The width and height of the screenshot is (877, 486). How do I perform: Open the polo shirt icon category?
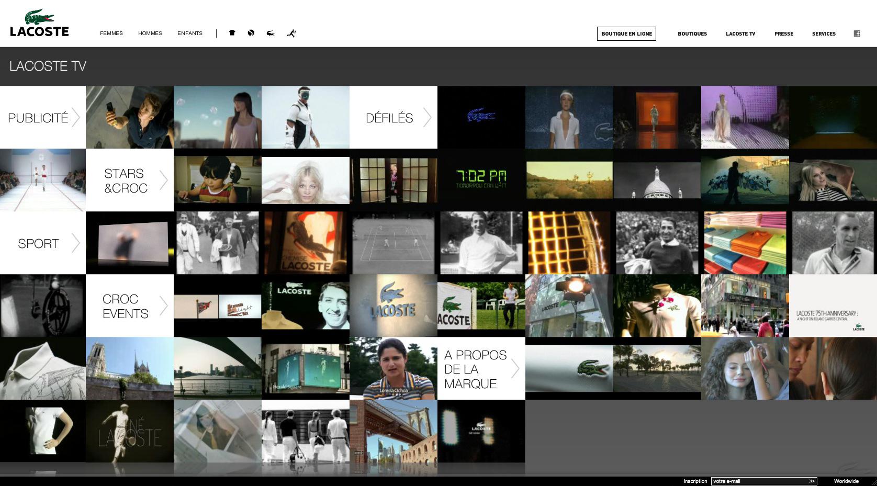232,33
